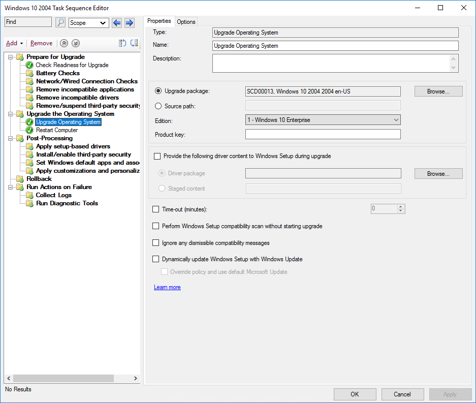Click the expand all steps icon
Viewport: 476px width, 403px height.
122,43
